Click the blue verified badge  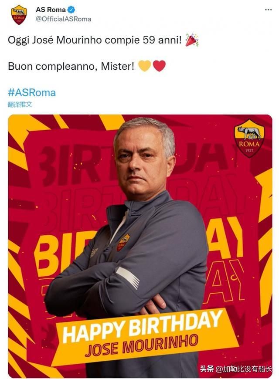[x=71, y=10]
